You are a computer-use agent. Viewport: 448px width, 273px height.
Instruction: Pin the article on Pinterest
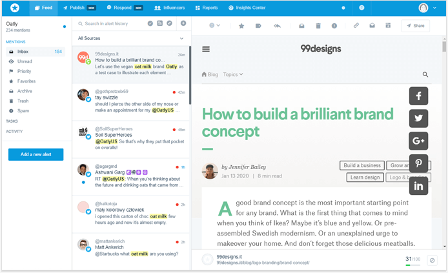(x=418, y=163)
